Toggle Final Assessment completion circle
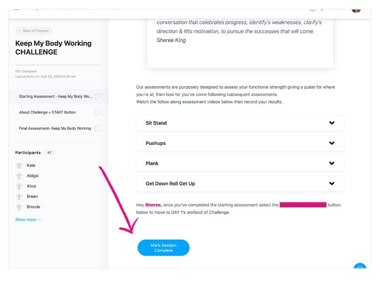 pyautogui.click(x=97, y=128)
